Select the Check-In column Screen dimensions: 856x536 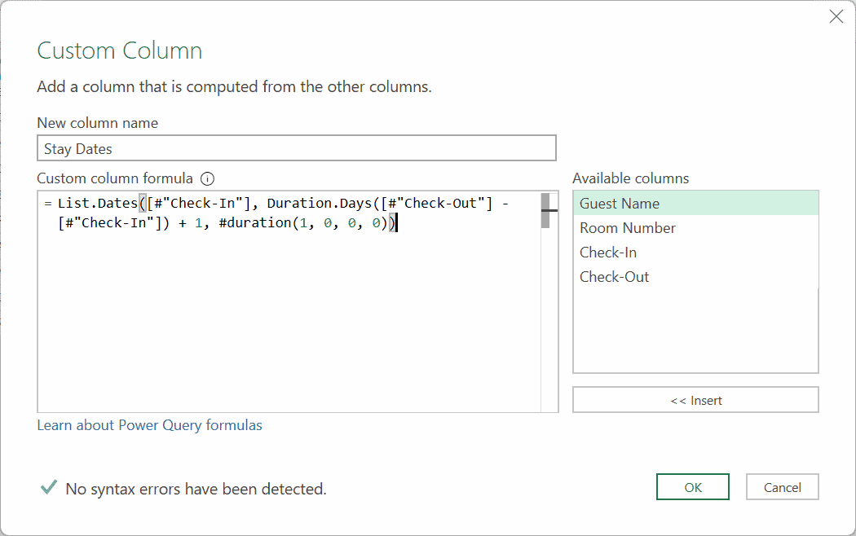[607, 252]
